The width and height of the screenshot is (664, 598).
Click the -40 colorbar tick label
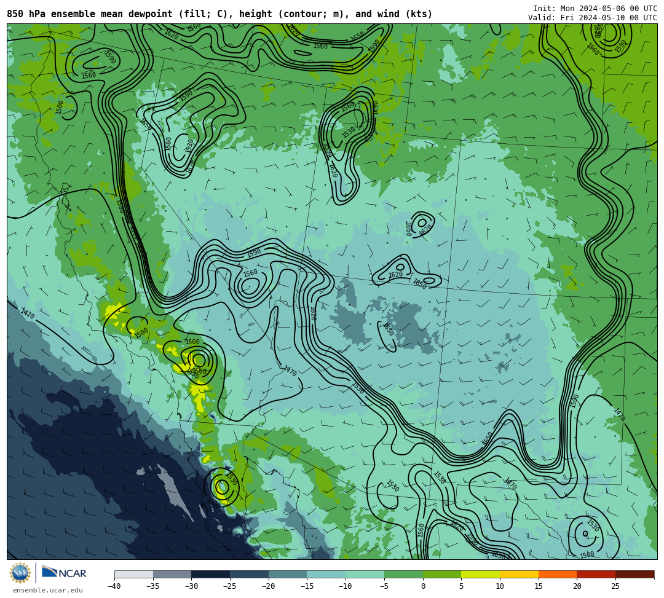coord(114,586)
